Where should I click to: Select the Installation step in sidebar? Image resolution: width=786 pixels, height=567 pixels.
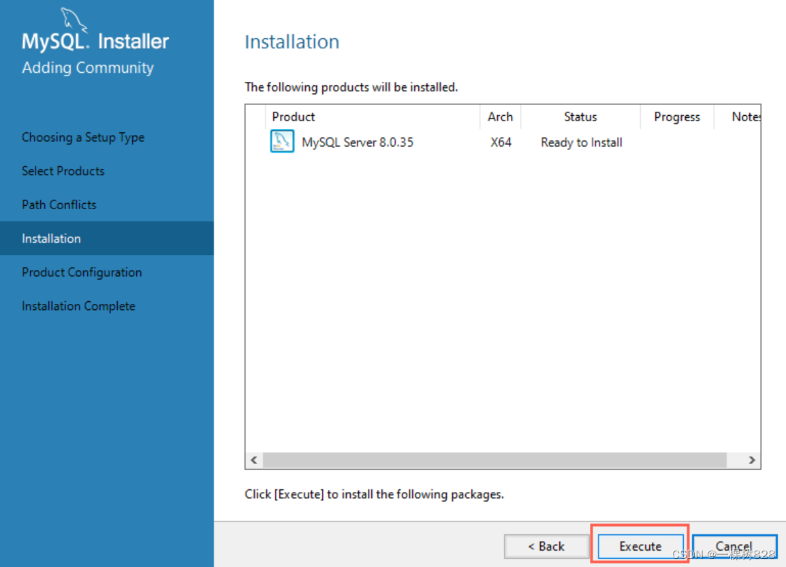[107, 239]
